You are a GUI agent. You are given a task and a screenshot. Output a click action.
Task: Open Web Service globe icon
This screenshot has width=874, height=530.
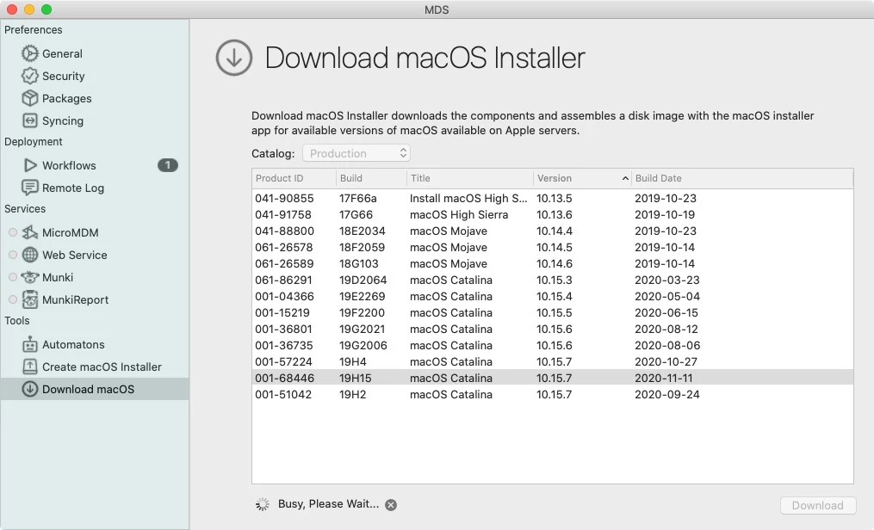(29, 255)
